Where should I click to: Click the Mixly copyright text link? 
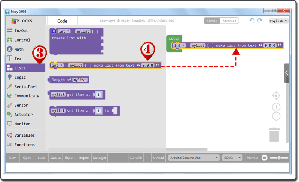point(137,21)
